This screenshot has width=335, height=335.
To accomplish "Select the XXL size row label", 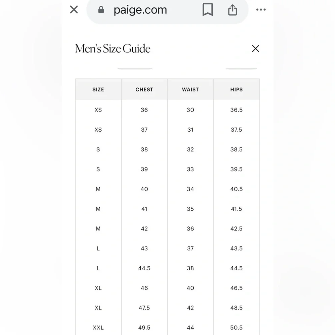I will coord(98,327).
